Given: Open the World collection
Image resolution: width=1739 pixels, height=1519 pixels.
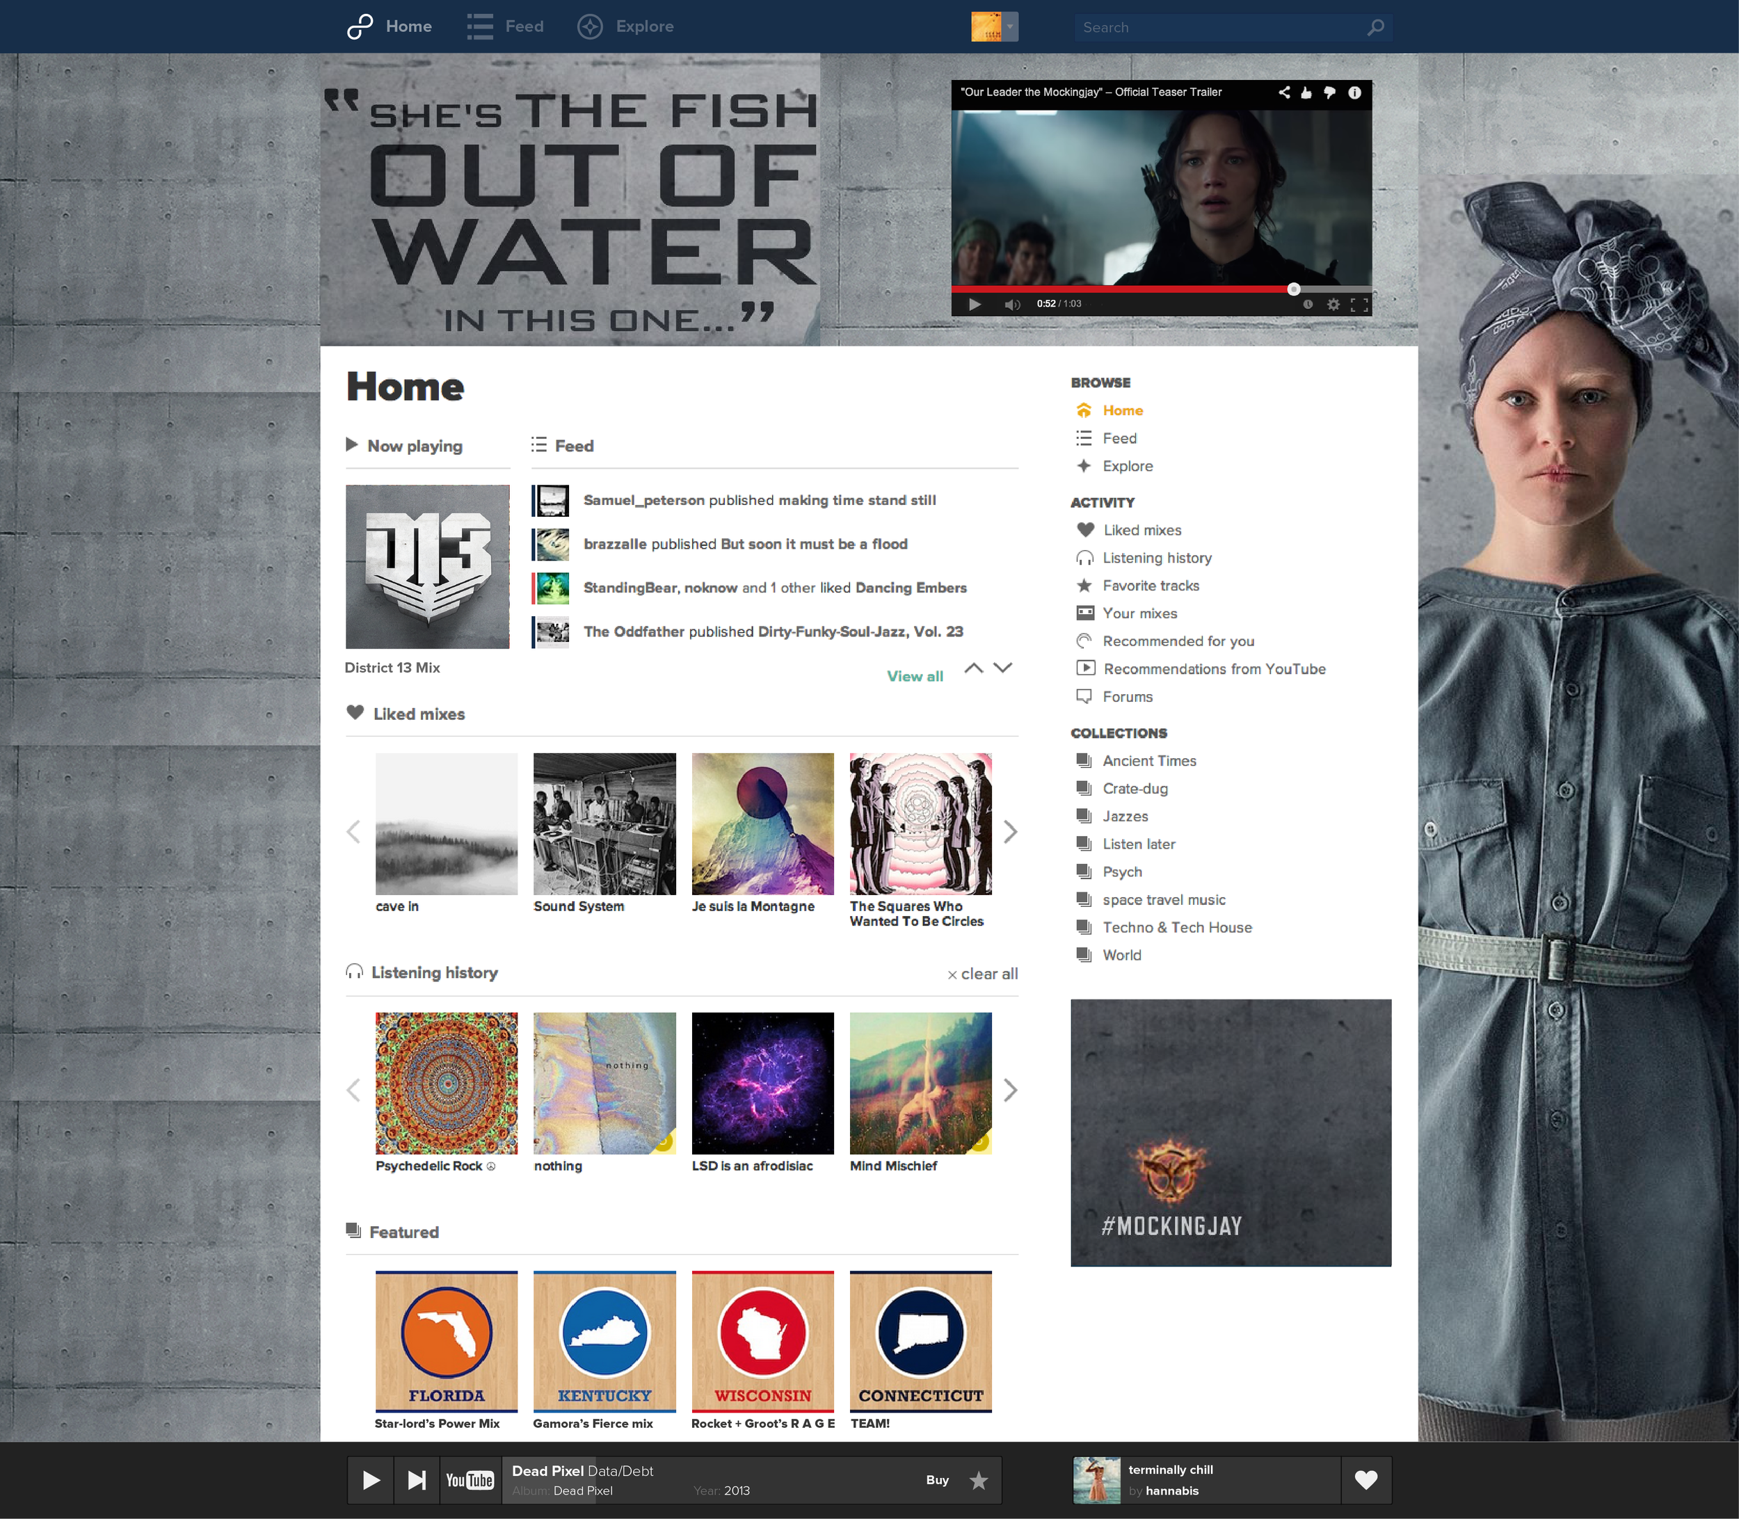Looking at the screenshot, I should (1122, 956).
